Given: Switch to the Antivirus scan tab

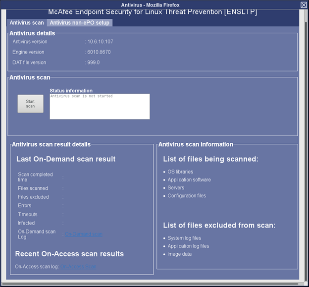Looking at the screenshot, I should (x=27, y=23).
